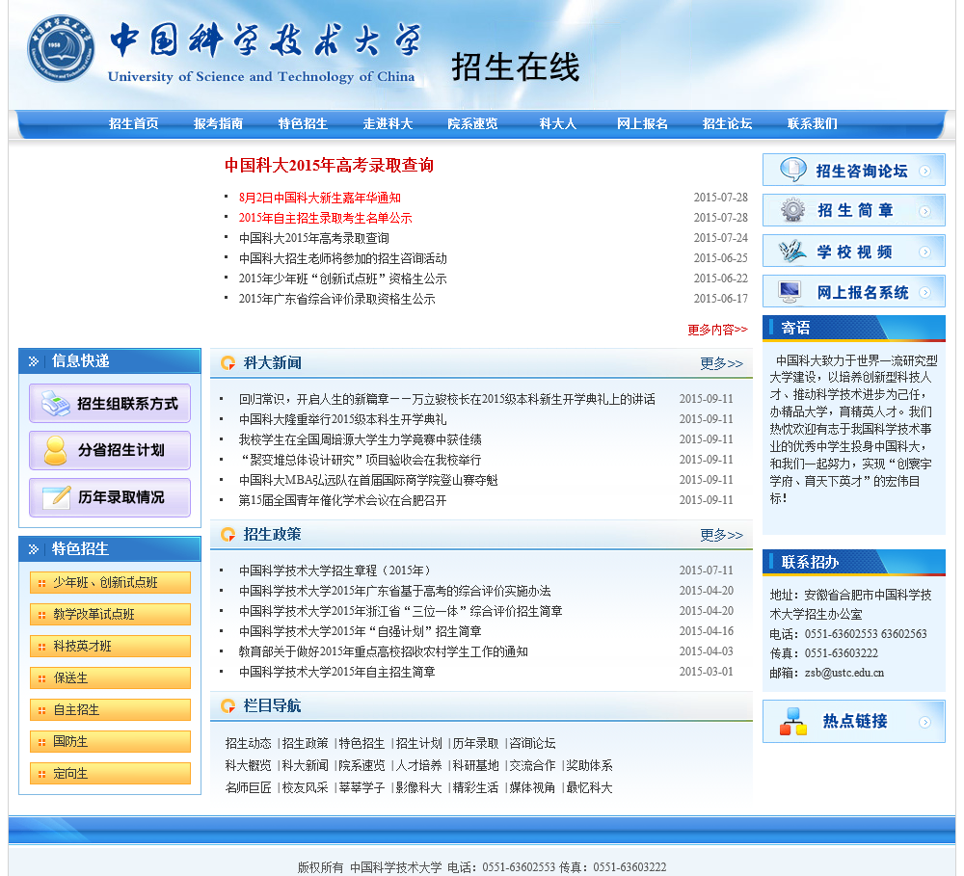This screenshot has width=964, height=876.
Task: Click the arrow circle on 学校视频 button
Action: click(x=924, y=252)
